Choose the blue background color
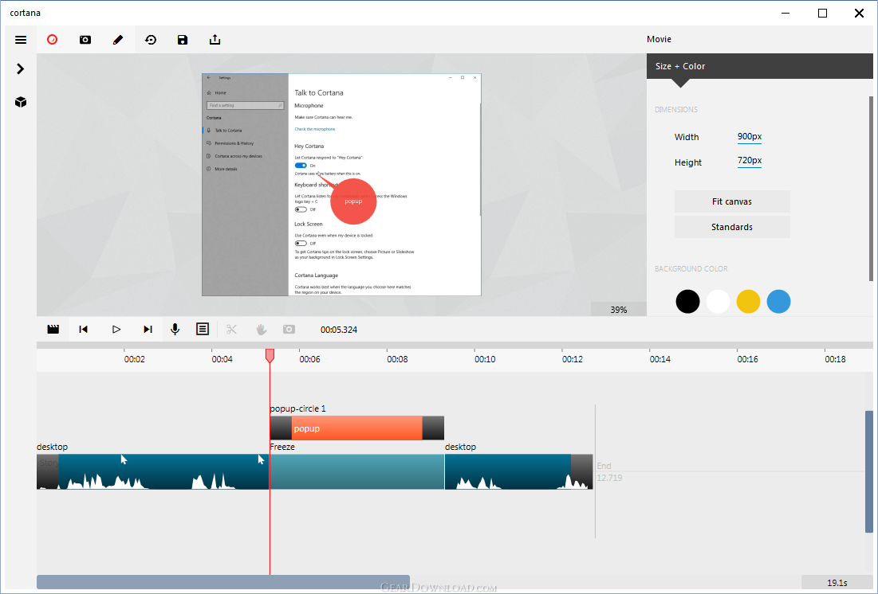 point(778,302)
